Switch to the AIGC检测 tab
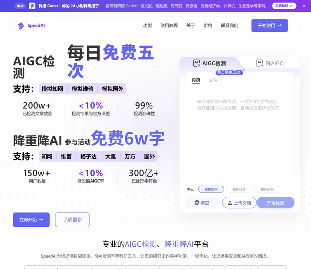The image size is (311, 270). pos(210,63)
